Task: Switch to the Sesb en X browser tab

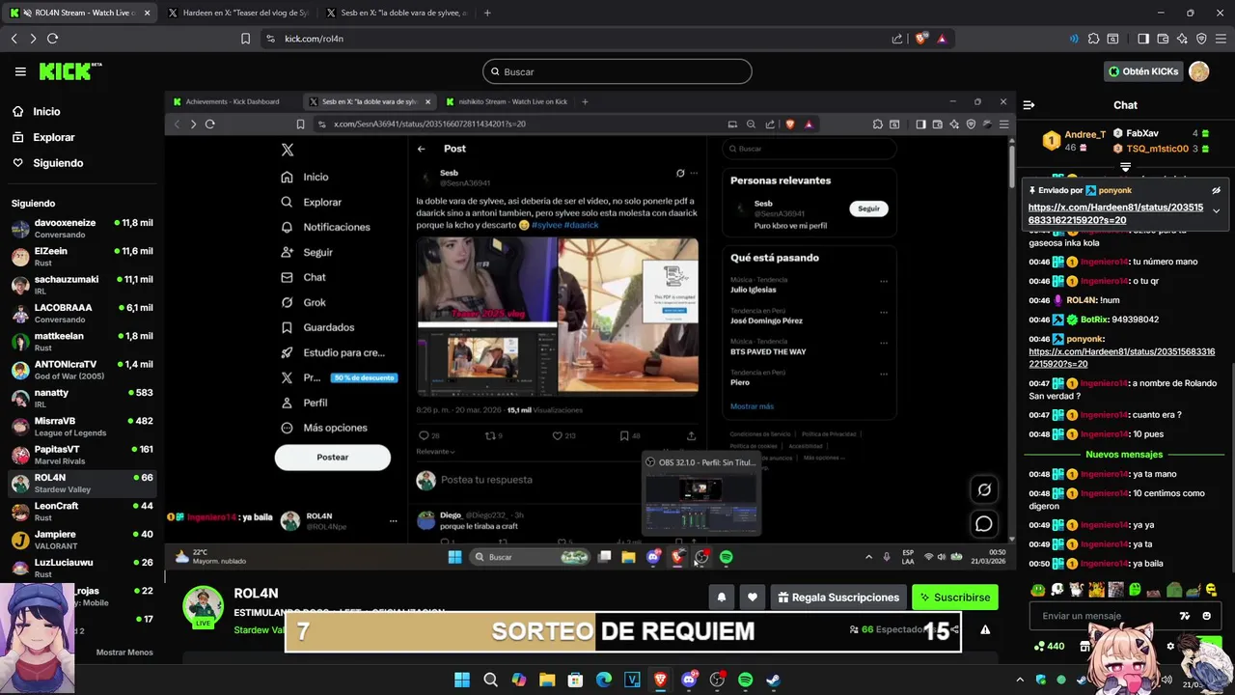Action: pos(396,13)
